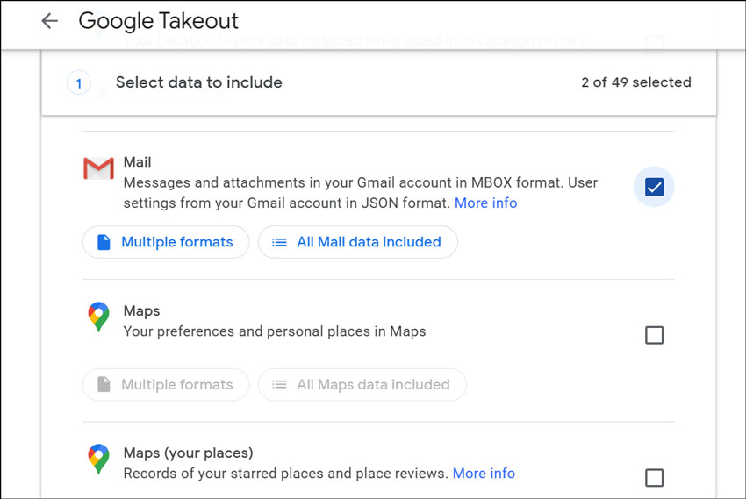Open All Mail data included chooser
The width and height of the screenshot is (746, 499).
[x=357, y=242]
